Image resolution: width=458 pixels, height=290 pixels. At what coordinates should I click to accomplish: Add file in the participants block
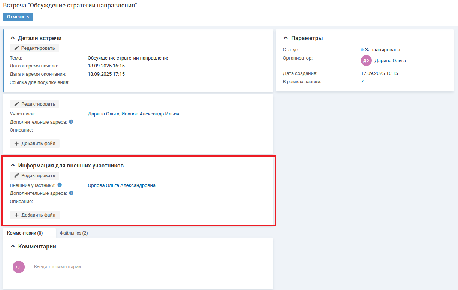click(x=34, y=144)
